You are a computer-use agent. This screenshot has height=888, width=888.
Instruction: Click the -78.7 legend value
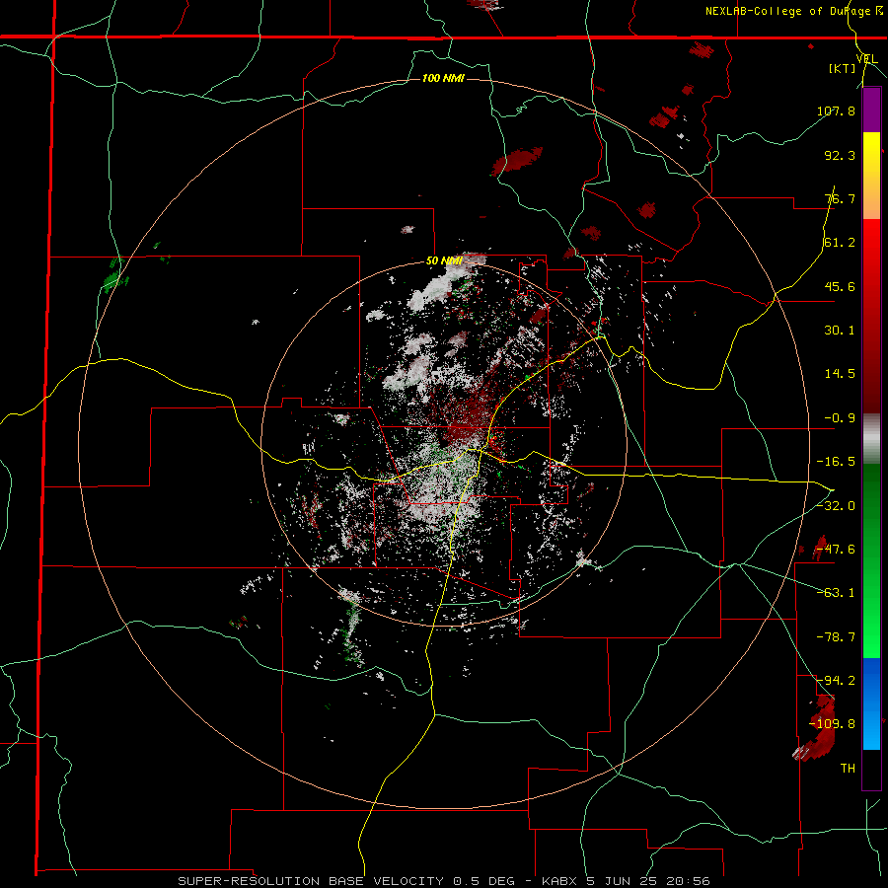point(836,637)
